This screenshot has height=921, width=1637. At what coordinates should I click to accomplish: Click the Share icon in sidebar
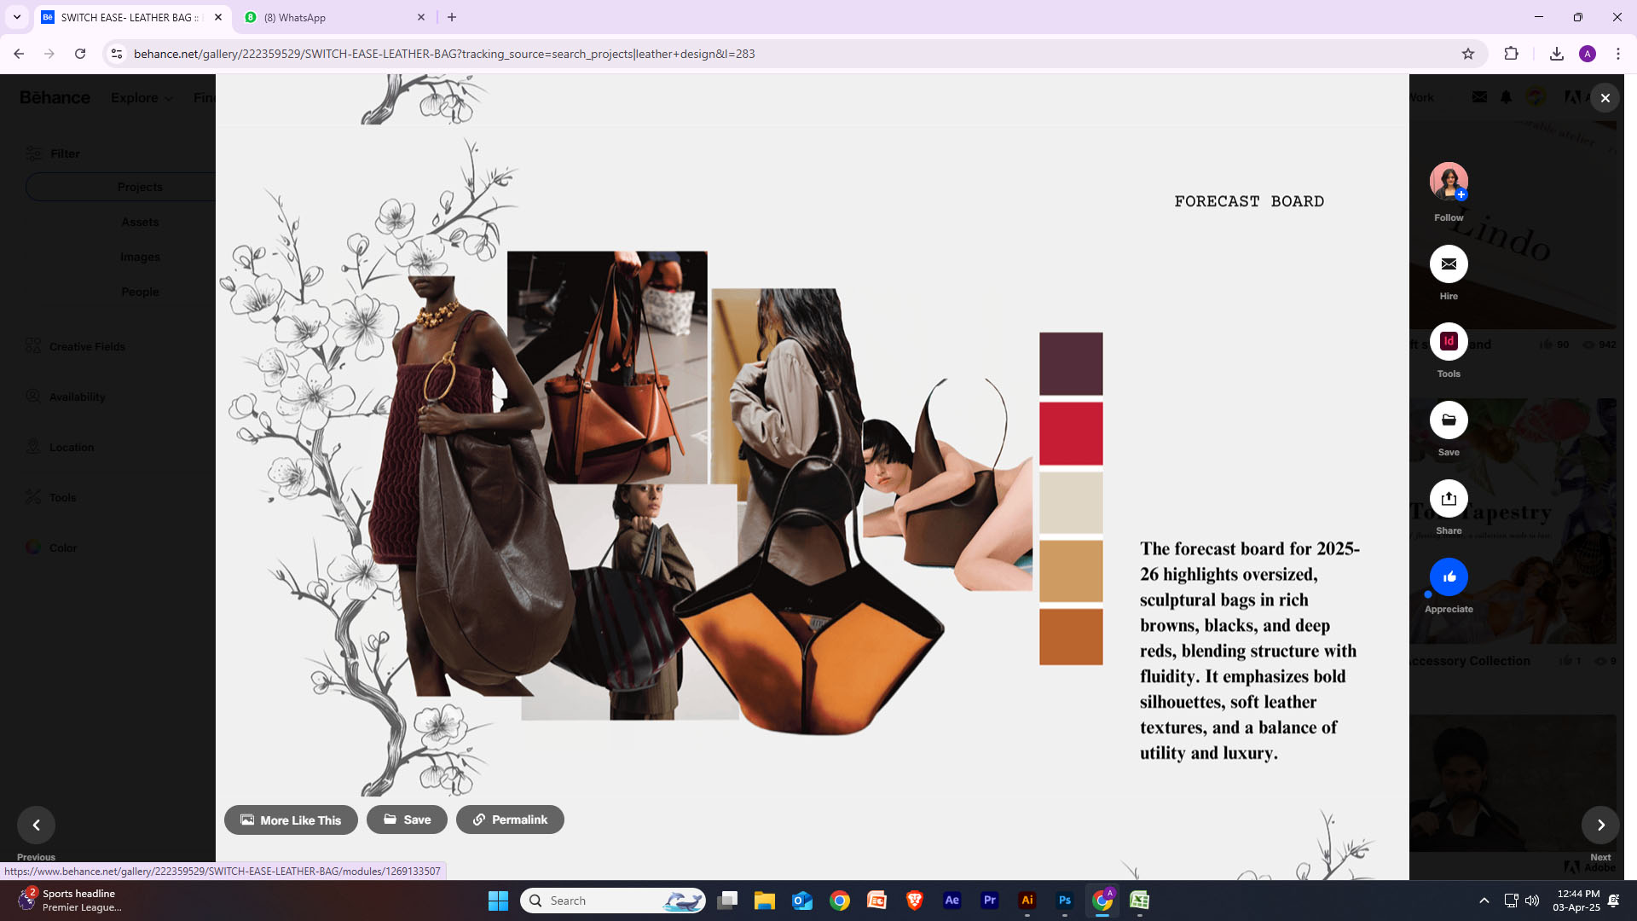click(x=1449, y=499)
